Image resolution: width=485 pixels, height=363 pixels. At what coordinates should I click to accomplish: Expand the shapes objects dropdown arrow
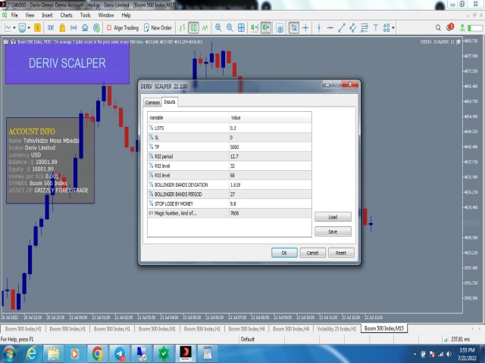point(393,28)
